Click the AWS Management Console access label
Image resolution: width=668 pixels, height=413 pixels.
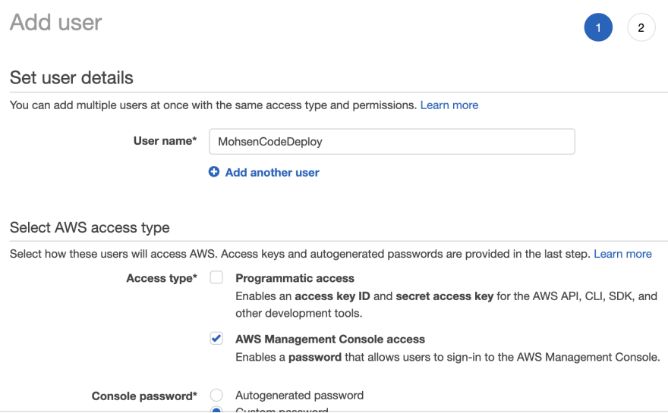(x=330, y=339)
